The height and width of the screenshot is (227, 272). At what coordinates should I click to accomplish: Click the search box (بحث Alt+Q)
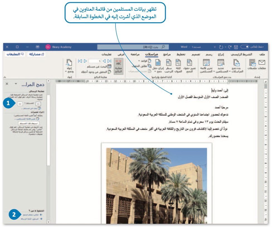pos(133,47)
